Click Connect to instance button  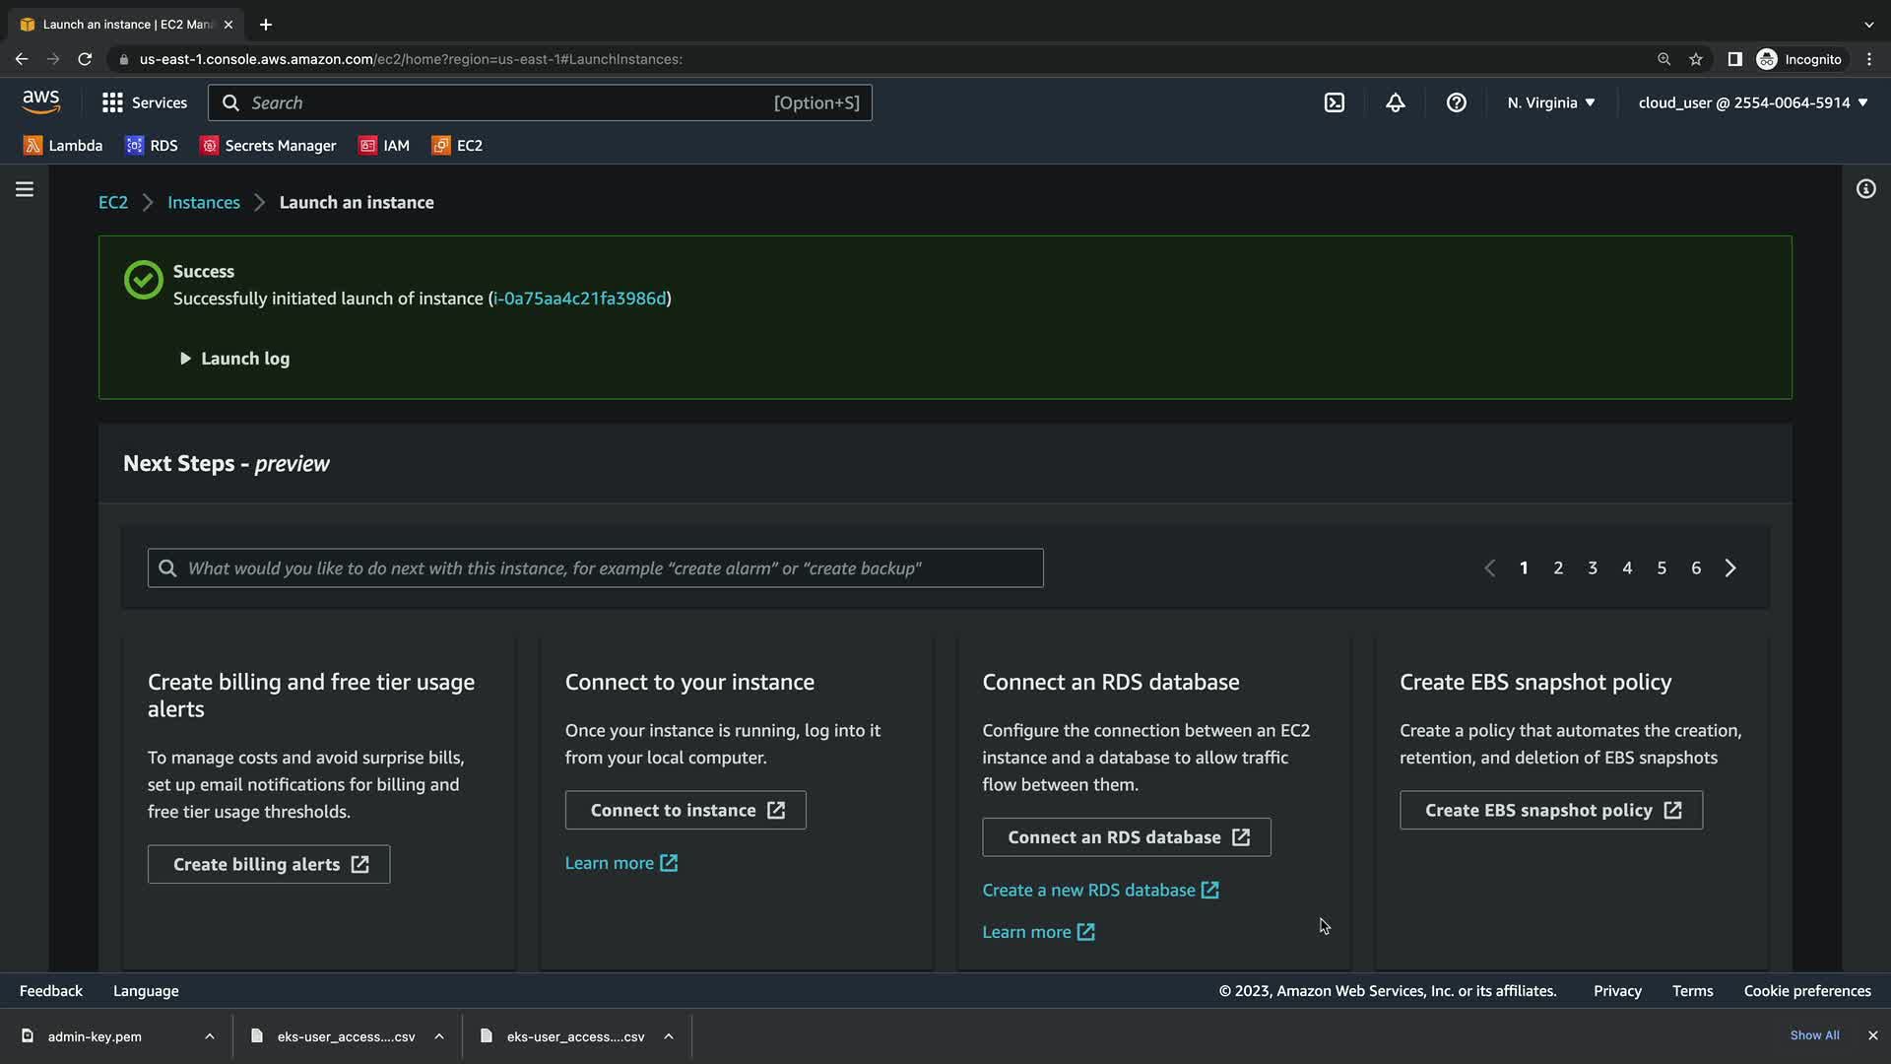685,810
